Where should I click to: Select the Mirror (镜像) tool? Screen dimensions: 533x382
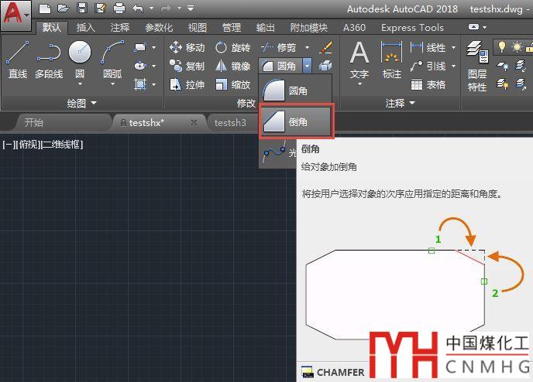coord(232,66)
